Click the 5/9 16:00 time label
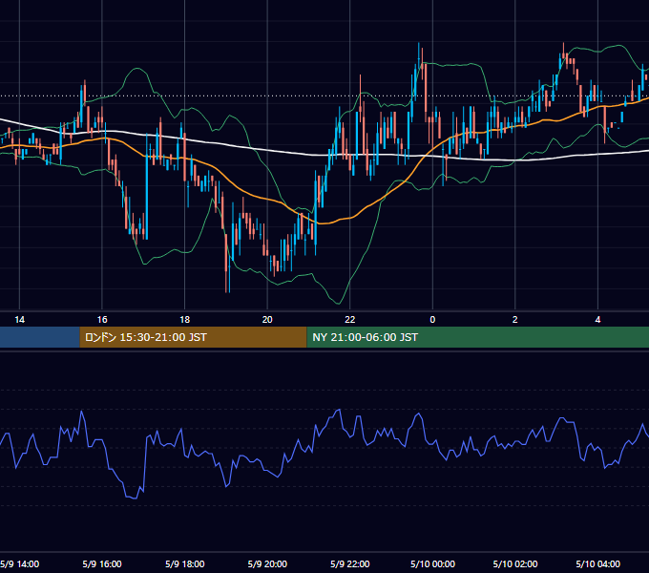The height and width of the screenshot is (573, 649). pyautogui.click(x=102, y=563)
